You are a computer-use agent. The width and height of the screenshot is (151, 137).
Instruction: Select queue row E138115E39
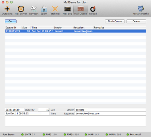point(75,31)
